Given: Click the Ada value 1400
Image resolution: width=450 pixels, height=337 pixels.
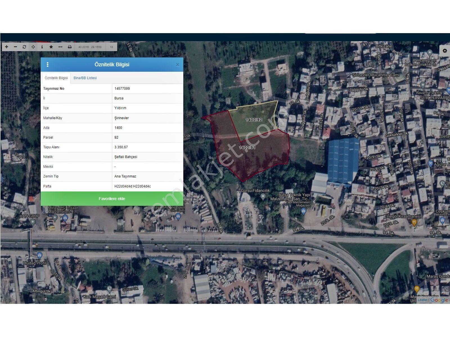Looking at the screenshot, I should (x=118, y=128).
